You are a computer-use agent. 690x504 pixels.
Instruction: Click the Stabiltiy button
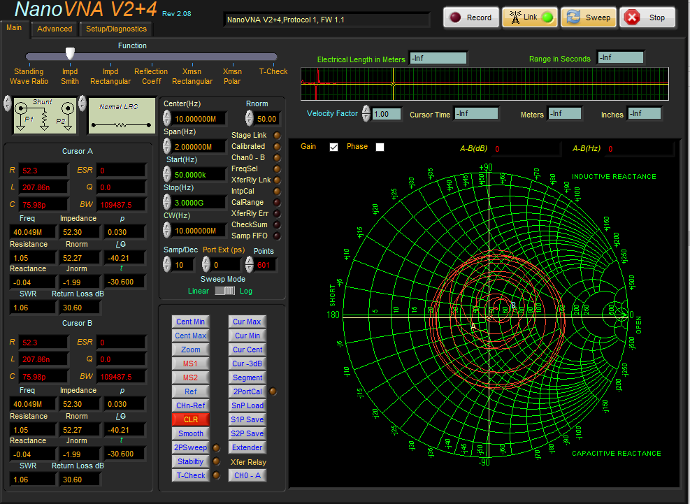(191, 461)
